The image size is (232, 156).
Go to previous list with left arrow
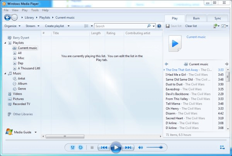pos(166,64)
